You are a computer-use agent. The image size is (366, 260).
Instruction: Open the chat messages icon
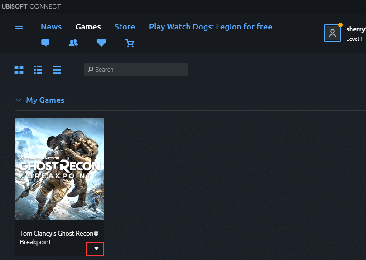pos(45,43)
